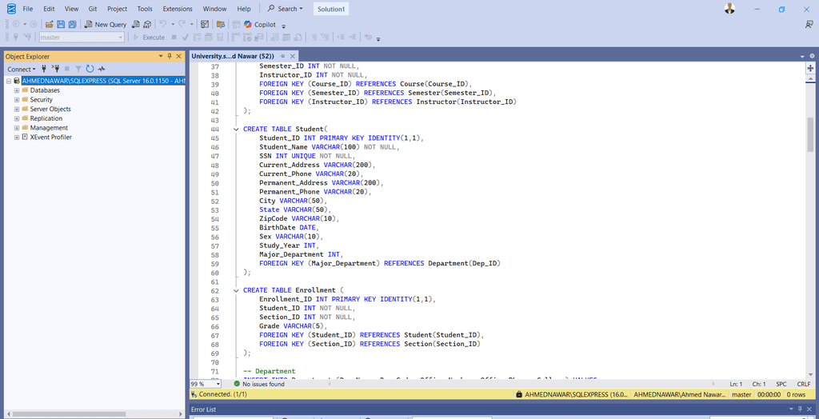Open the Tools menu
The width and height of the screenshot is (819, 419).
tap(144, 9)
